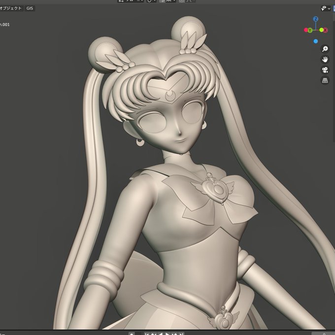This screenshot has height=335, width=335.
Task: Toggle the camera view button
Action: click(325, 70)
